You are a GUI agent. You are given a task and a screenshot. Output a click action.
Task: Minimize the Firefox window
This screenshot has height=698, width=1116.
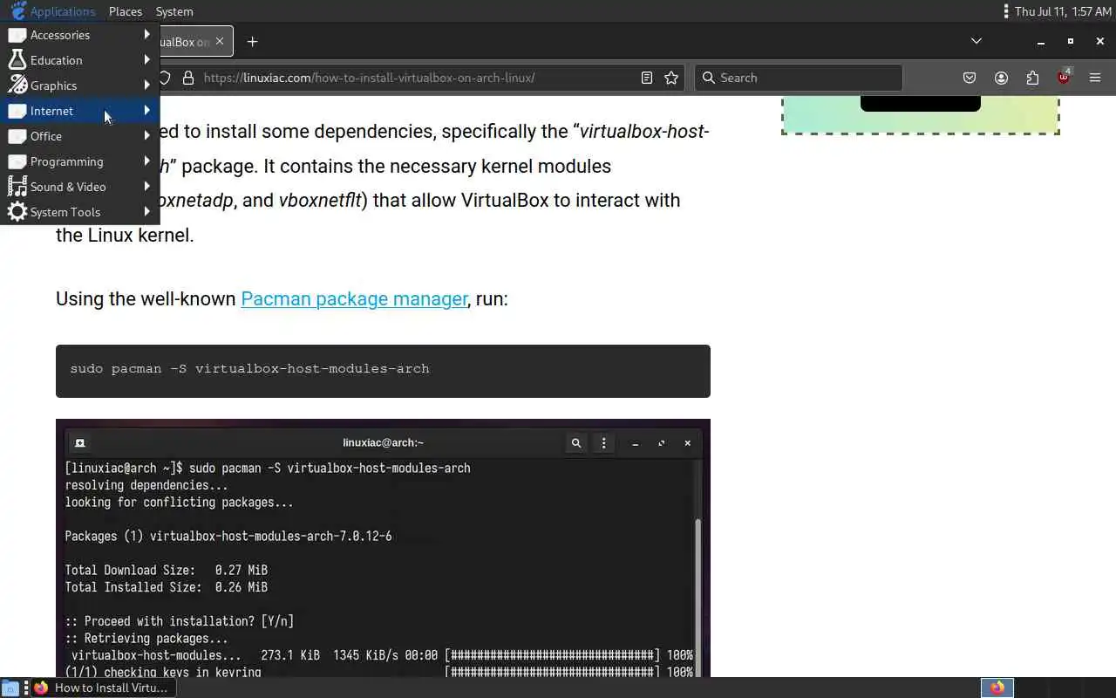[x=1040, y=41]
